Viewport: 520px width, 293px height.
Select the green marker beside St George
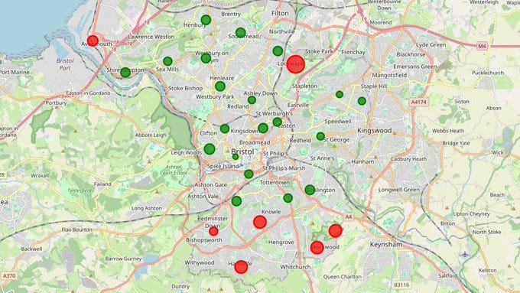320,136
